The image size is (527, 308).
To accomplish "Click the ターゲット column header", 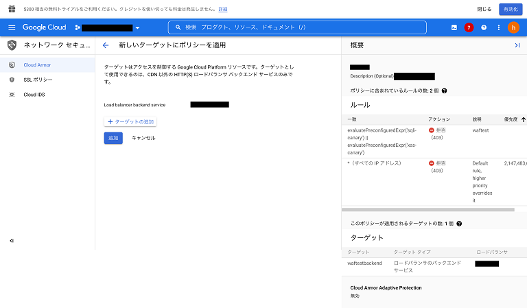I will coord(358,252).
